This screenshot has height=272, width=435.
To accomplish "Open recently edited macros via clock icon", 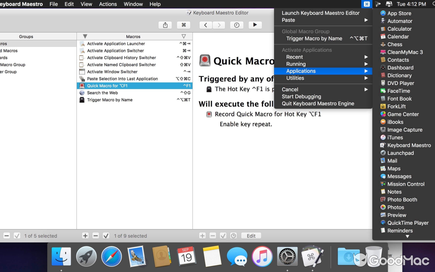I will [x=237, y=25].
